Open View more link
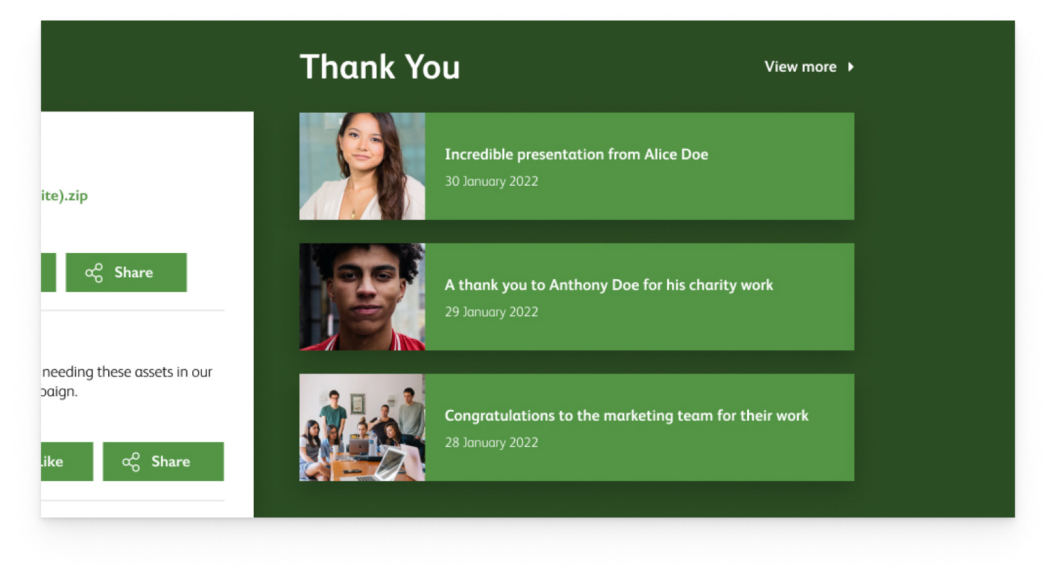 [x=809, y=67]
